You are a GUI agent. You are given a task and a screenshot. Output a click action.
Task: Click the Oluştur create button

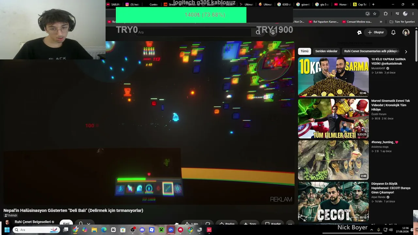pyautogui.click(x=376, y=32)
